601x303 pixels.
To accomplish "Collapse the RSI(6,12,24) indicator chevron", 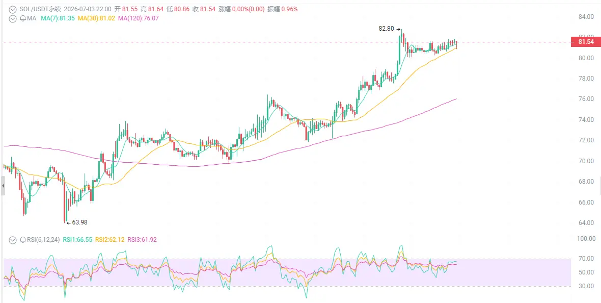I will point(13,240).
